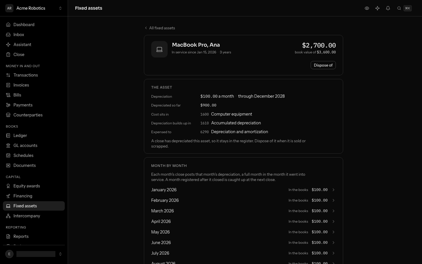This screenshot has width=422, height=264.
Task: Click the May 2026 month label
Action: (160, 232)
